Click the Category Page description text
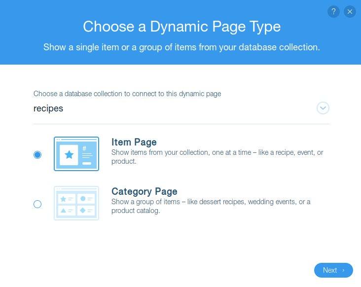Viewport: 361px width, 287px height. (211, 206)
